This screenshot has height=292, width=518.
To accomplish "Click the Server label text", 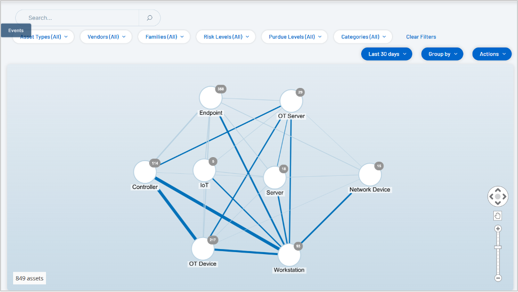I will coord(275,192).
